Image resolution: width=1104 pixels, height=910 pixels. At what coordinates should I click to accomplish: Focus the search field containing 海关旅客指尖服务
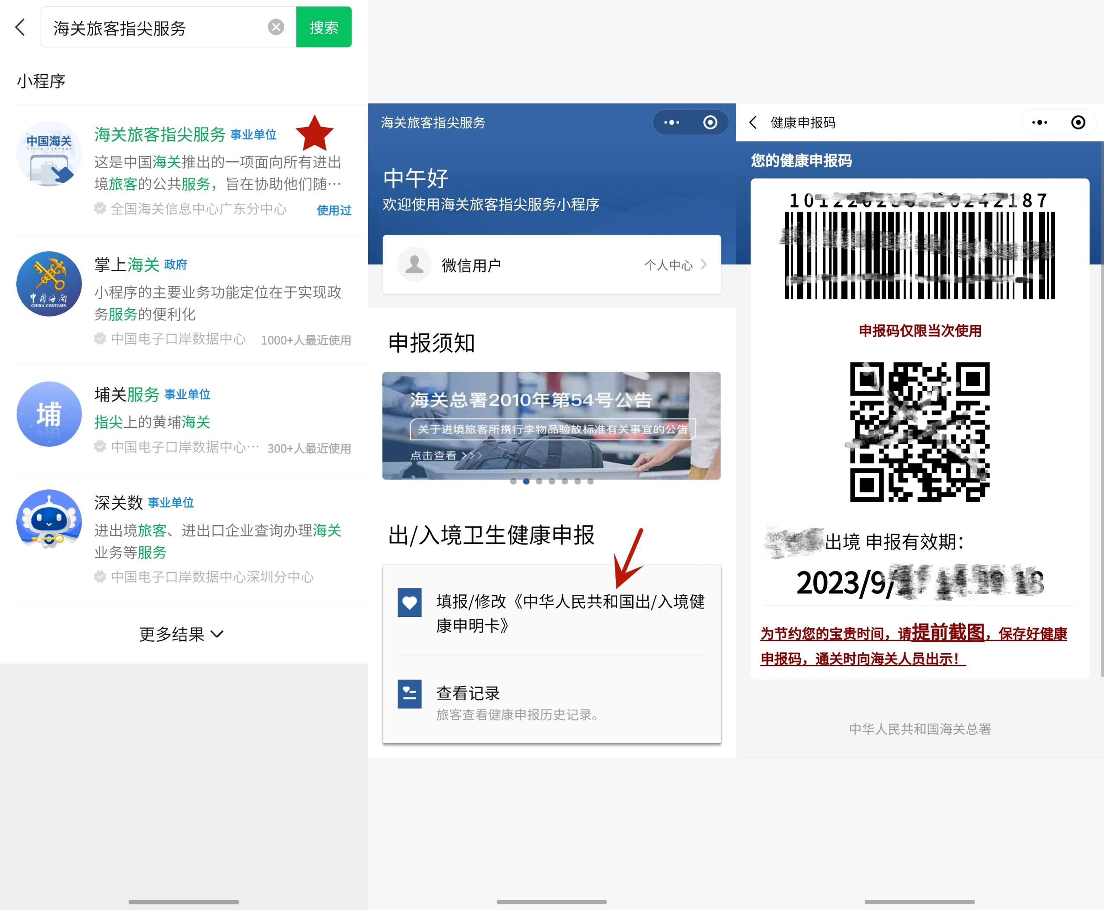pos(168,27)
